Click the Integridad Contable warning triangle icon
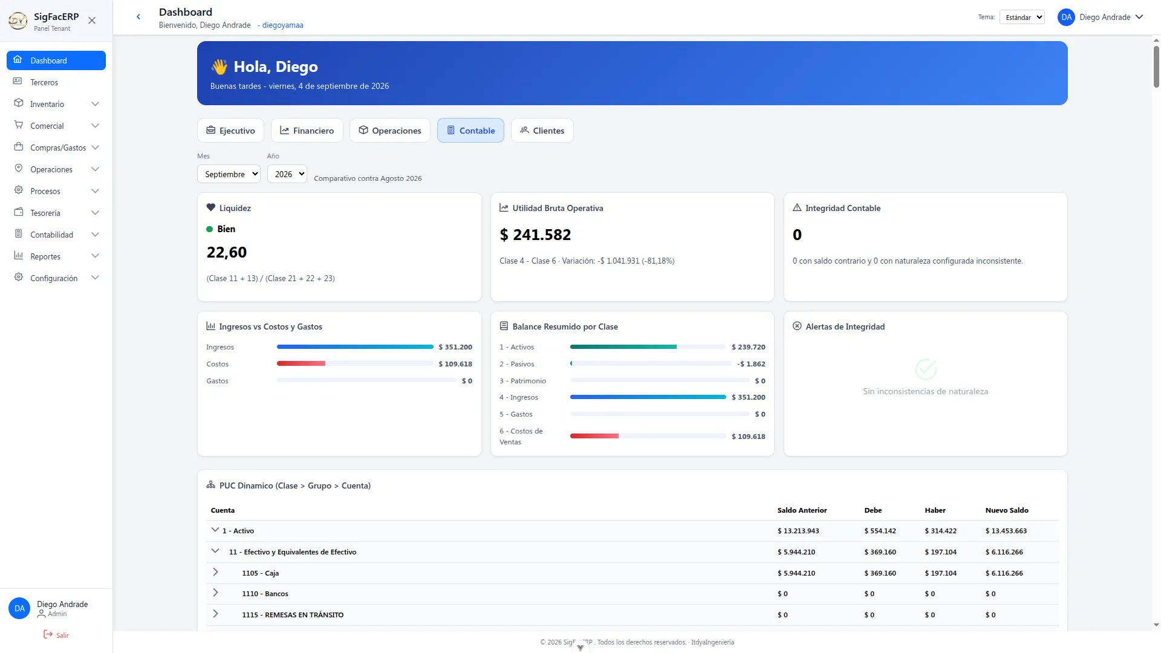1161x653 pixels. [797, 207]
